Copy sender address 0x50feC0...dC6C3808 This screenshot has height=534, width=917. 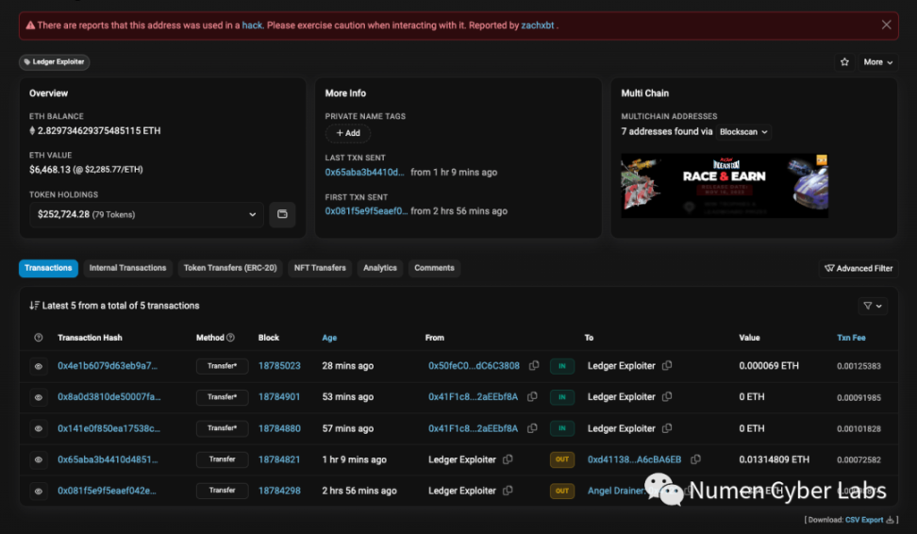tap(534, 365)
